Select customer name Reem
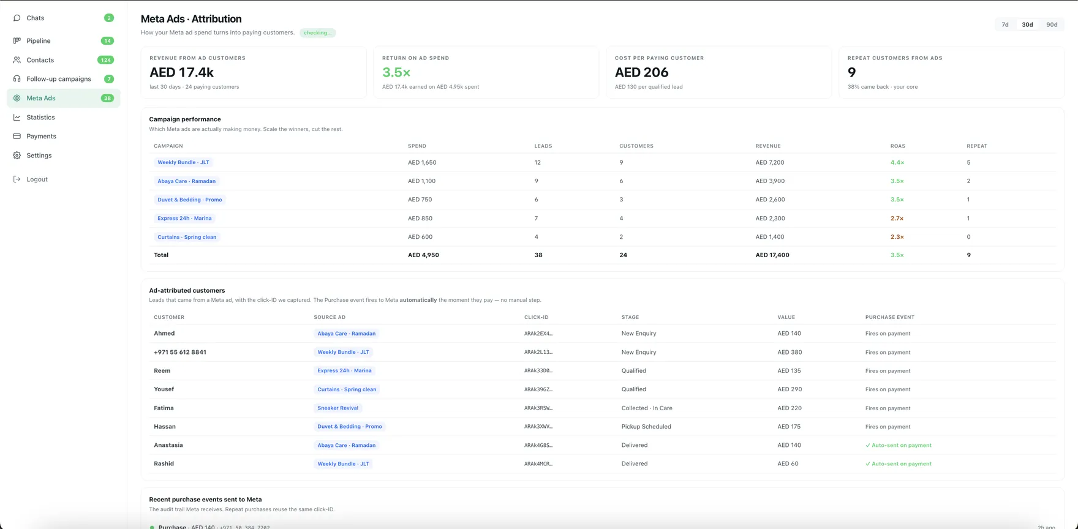The width and height of the screenshot is (1078, 529). [162, 371]
